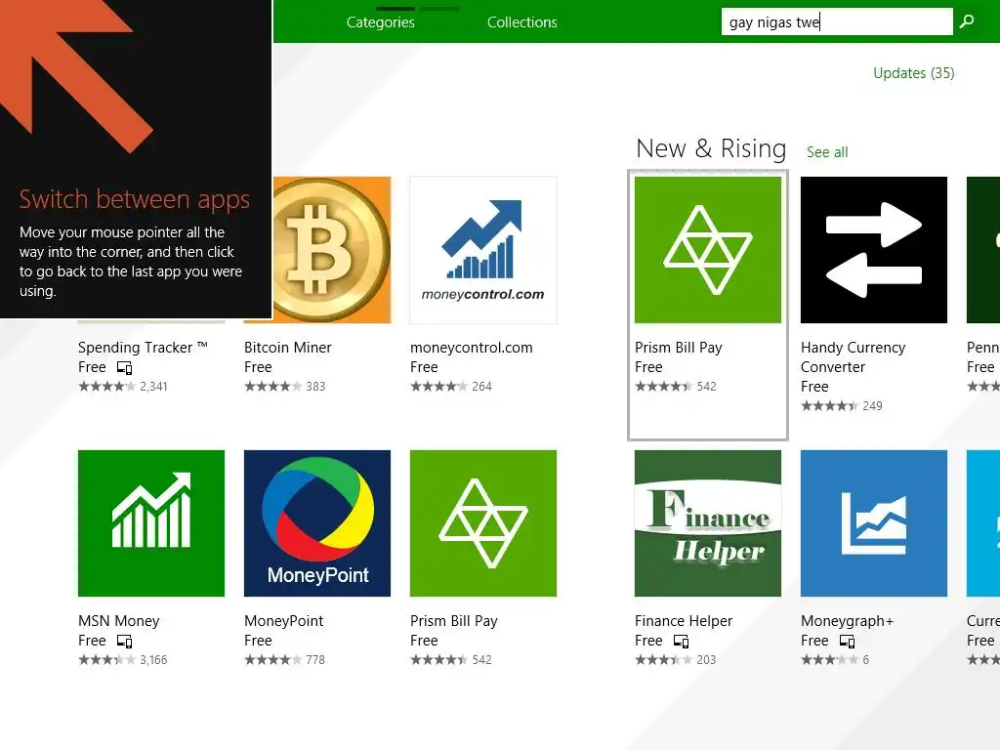
Task: Click the device icon next to Finance Helper Free
Action: (x=681, y=641)
